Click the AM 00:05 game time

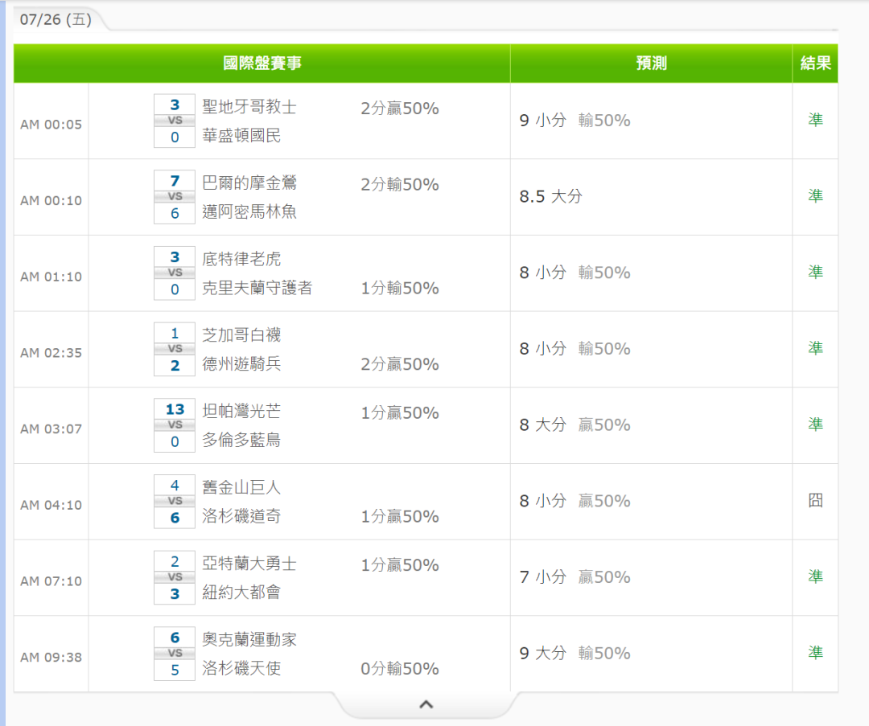pyautogui.click(x=51, y=125)
